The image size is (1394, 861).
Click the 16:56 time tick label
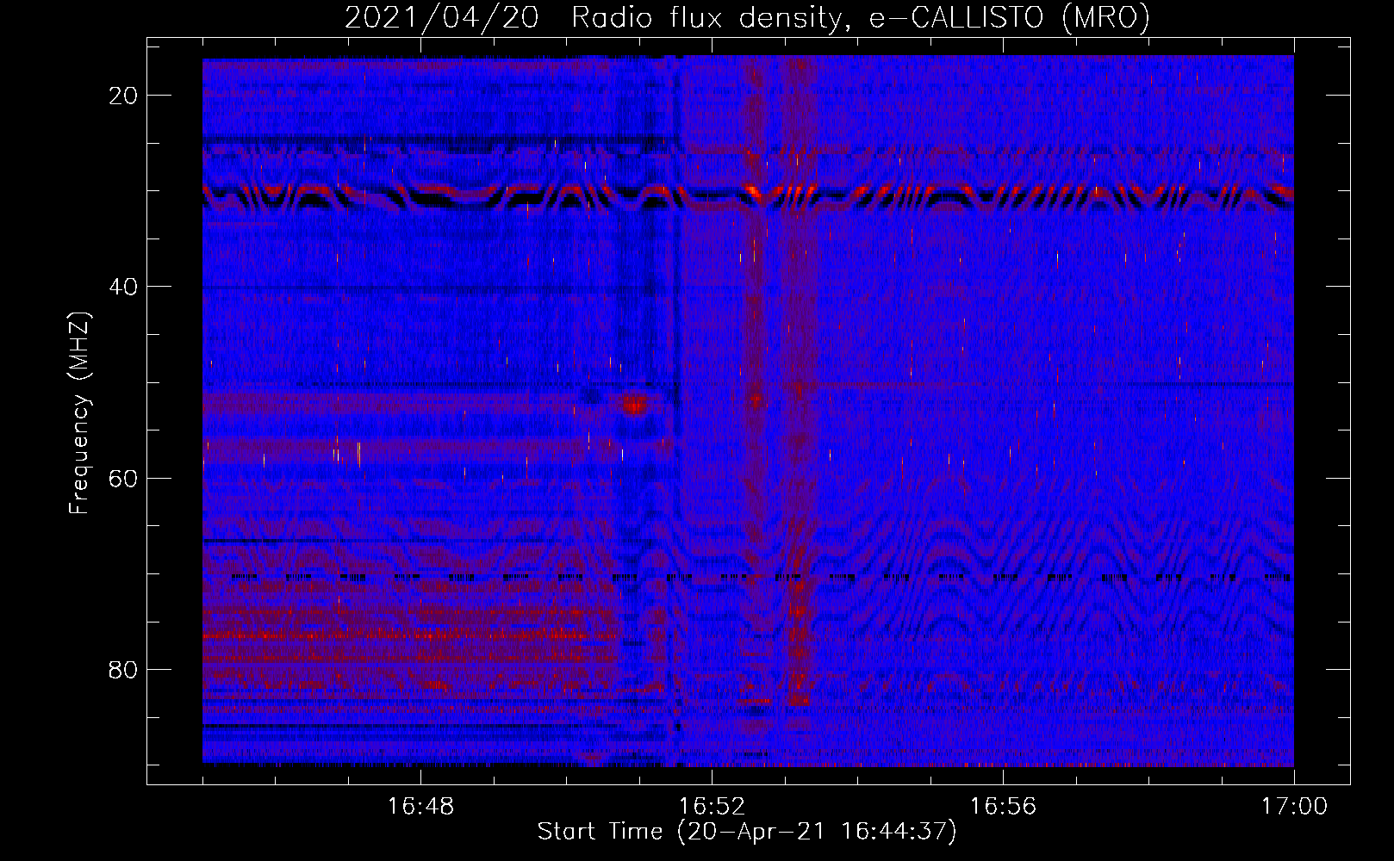pos(1003,807)
